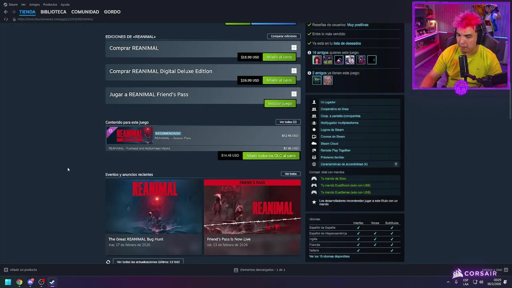Click Añadir un producto
This screenshot has height=288, width=512.
[x=20, y=270]
